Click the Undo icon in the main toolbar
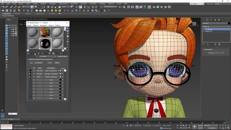 [x=3, y=7]
